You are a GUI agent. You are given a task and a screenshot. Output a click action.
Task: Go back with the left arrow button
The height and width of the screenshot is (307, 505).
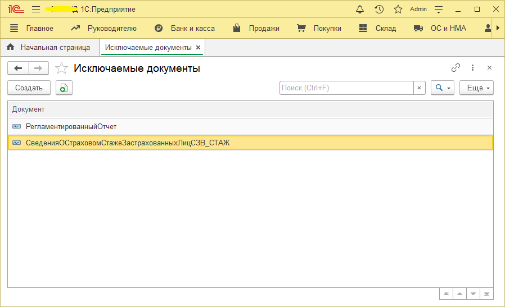click(18, 68)
